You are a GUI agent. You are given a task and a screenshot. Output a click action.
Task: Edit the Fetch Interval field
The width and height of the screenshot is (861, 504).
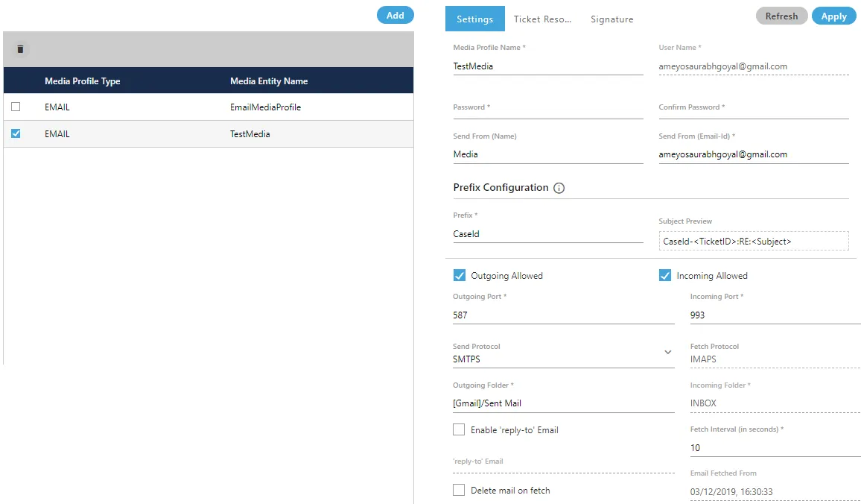pos(775,448)
